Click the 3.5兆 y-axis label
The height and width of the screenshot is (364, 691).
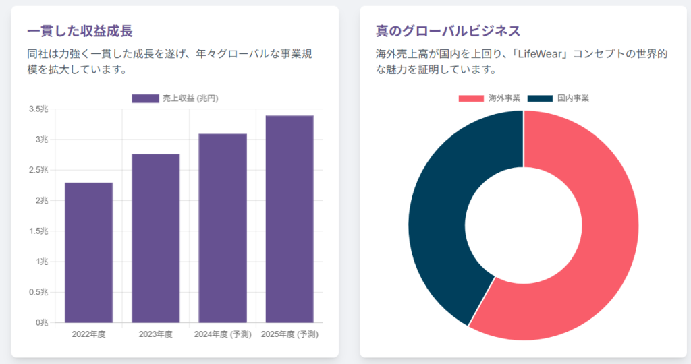click(x=38, y=109)
